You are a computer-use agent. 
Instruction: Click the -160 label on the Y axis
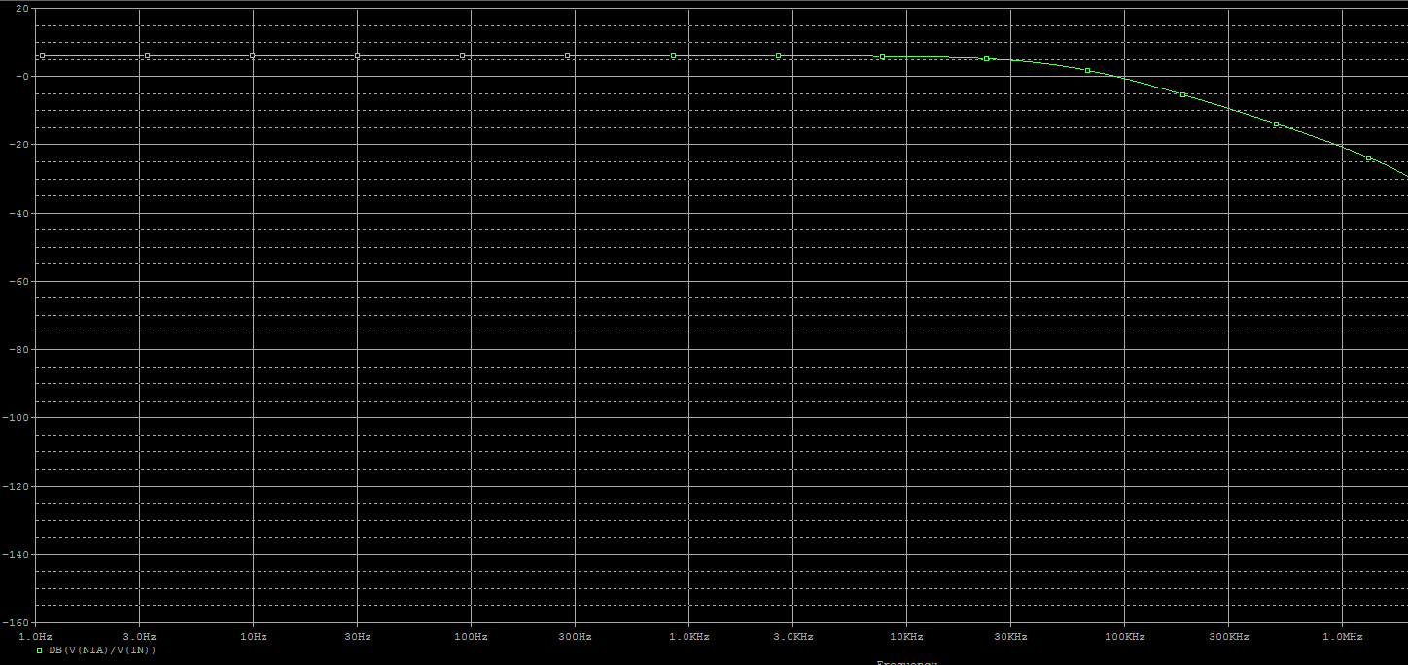pyautogui.click(x=17, y=622)
